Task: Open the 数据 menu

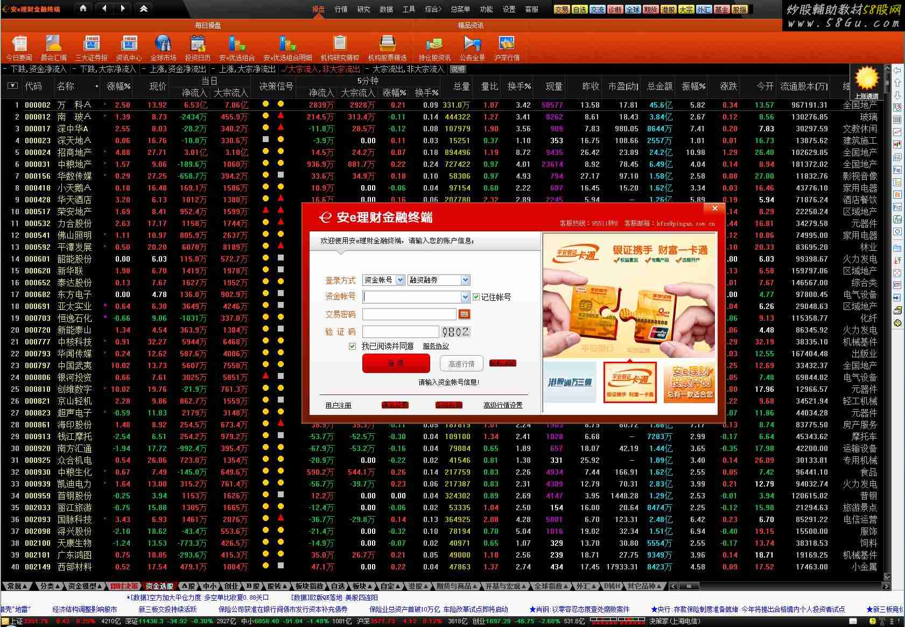Action: point(386,9)
